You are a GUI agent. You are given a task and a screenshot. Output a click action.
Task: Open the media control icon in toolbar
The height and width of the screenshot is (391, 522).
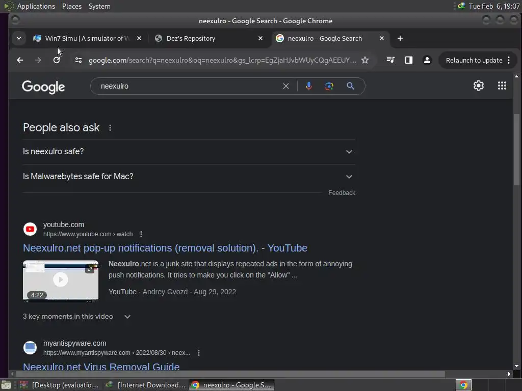390,60
